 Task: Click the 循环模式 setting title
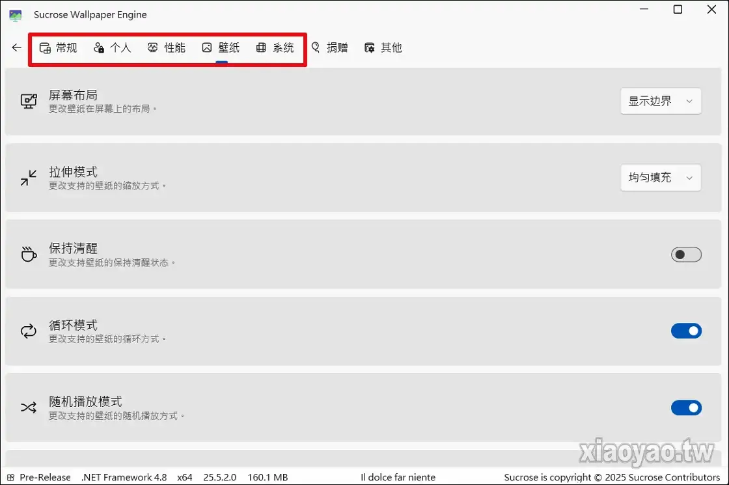tap(73, 325)
